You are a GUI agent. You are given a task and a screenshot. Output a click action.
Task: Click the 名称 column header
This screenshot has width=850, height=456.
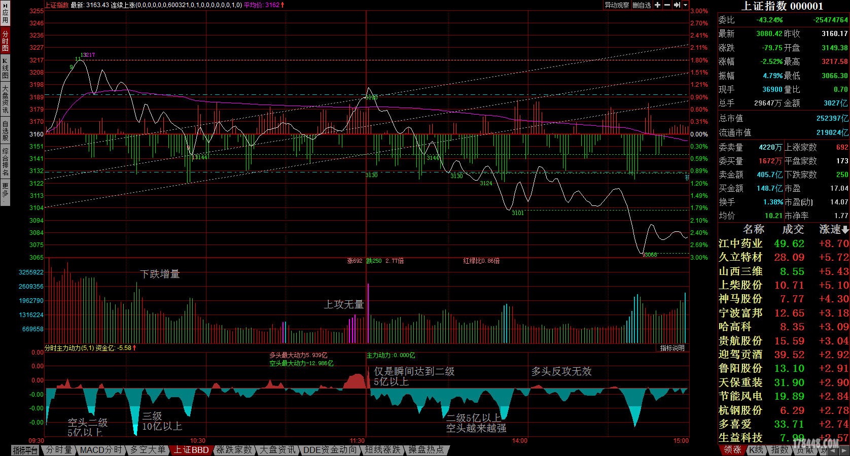(753, 229)
